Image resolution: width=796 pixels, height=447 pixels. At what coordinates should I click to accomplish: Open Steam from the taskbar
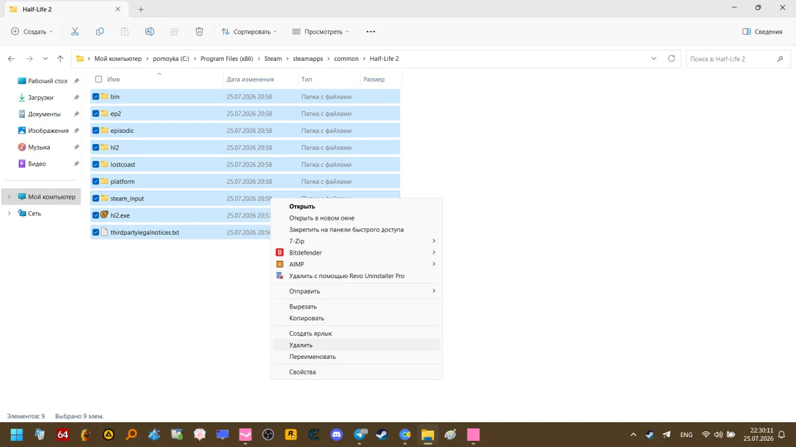coord(382,435)
